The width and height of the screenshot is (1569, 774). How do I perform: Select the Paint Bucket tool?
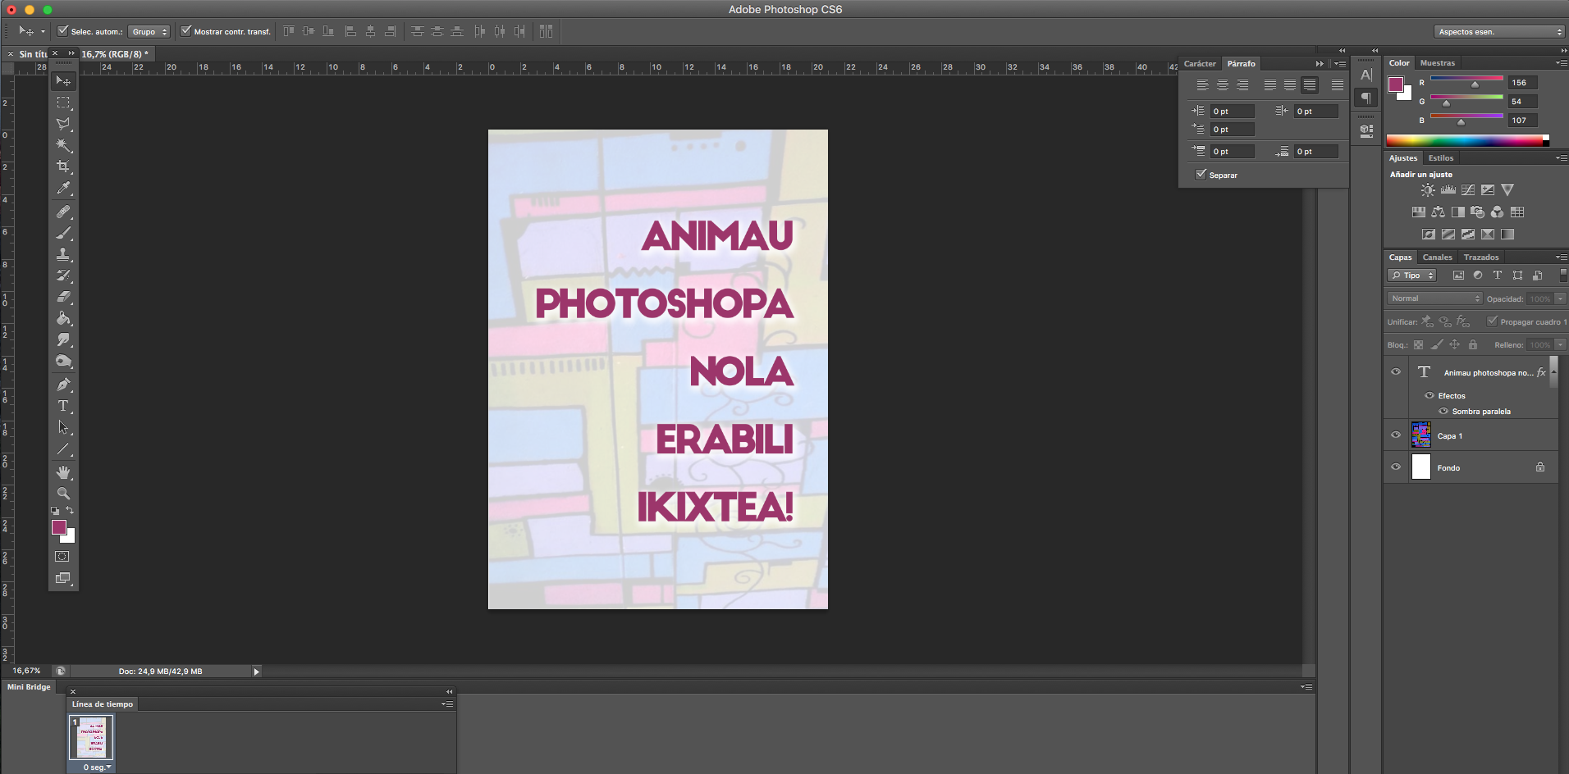point(63,318)
